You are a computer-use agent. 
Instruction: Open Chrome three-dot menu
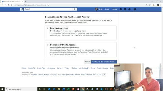point(161,5)
